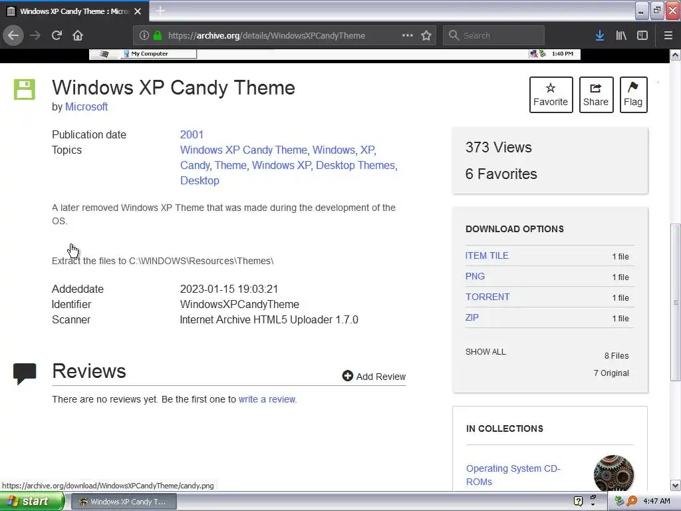Download the ITEM TILE option
The image size is (681, 511).
click(x=486, y=256)
